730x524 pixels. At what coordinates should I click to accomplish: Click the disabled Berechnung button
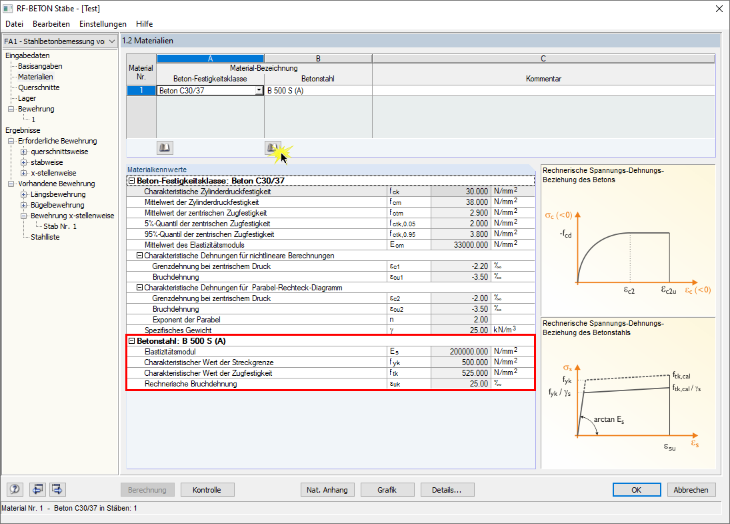pos(147,490)
